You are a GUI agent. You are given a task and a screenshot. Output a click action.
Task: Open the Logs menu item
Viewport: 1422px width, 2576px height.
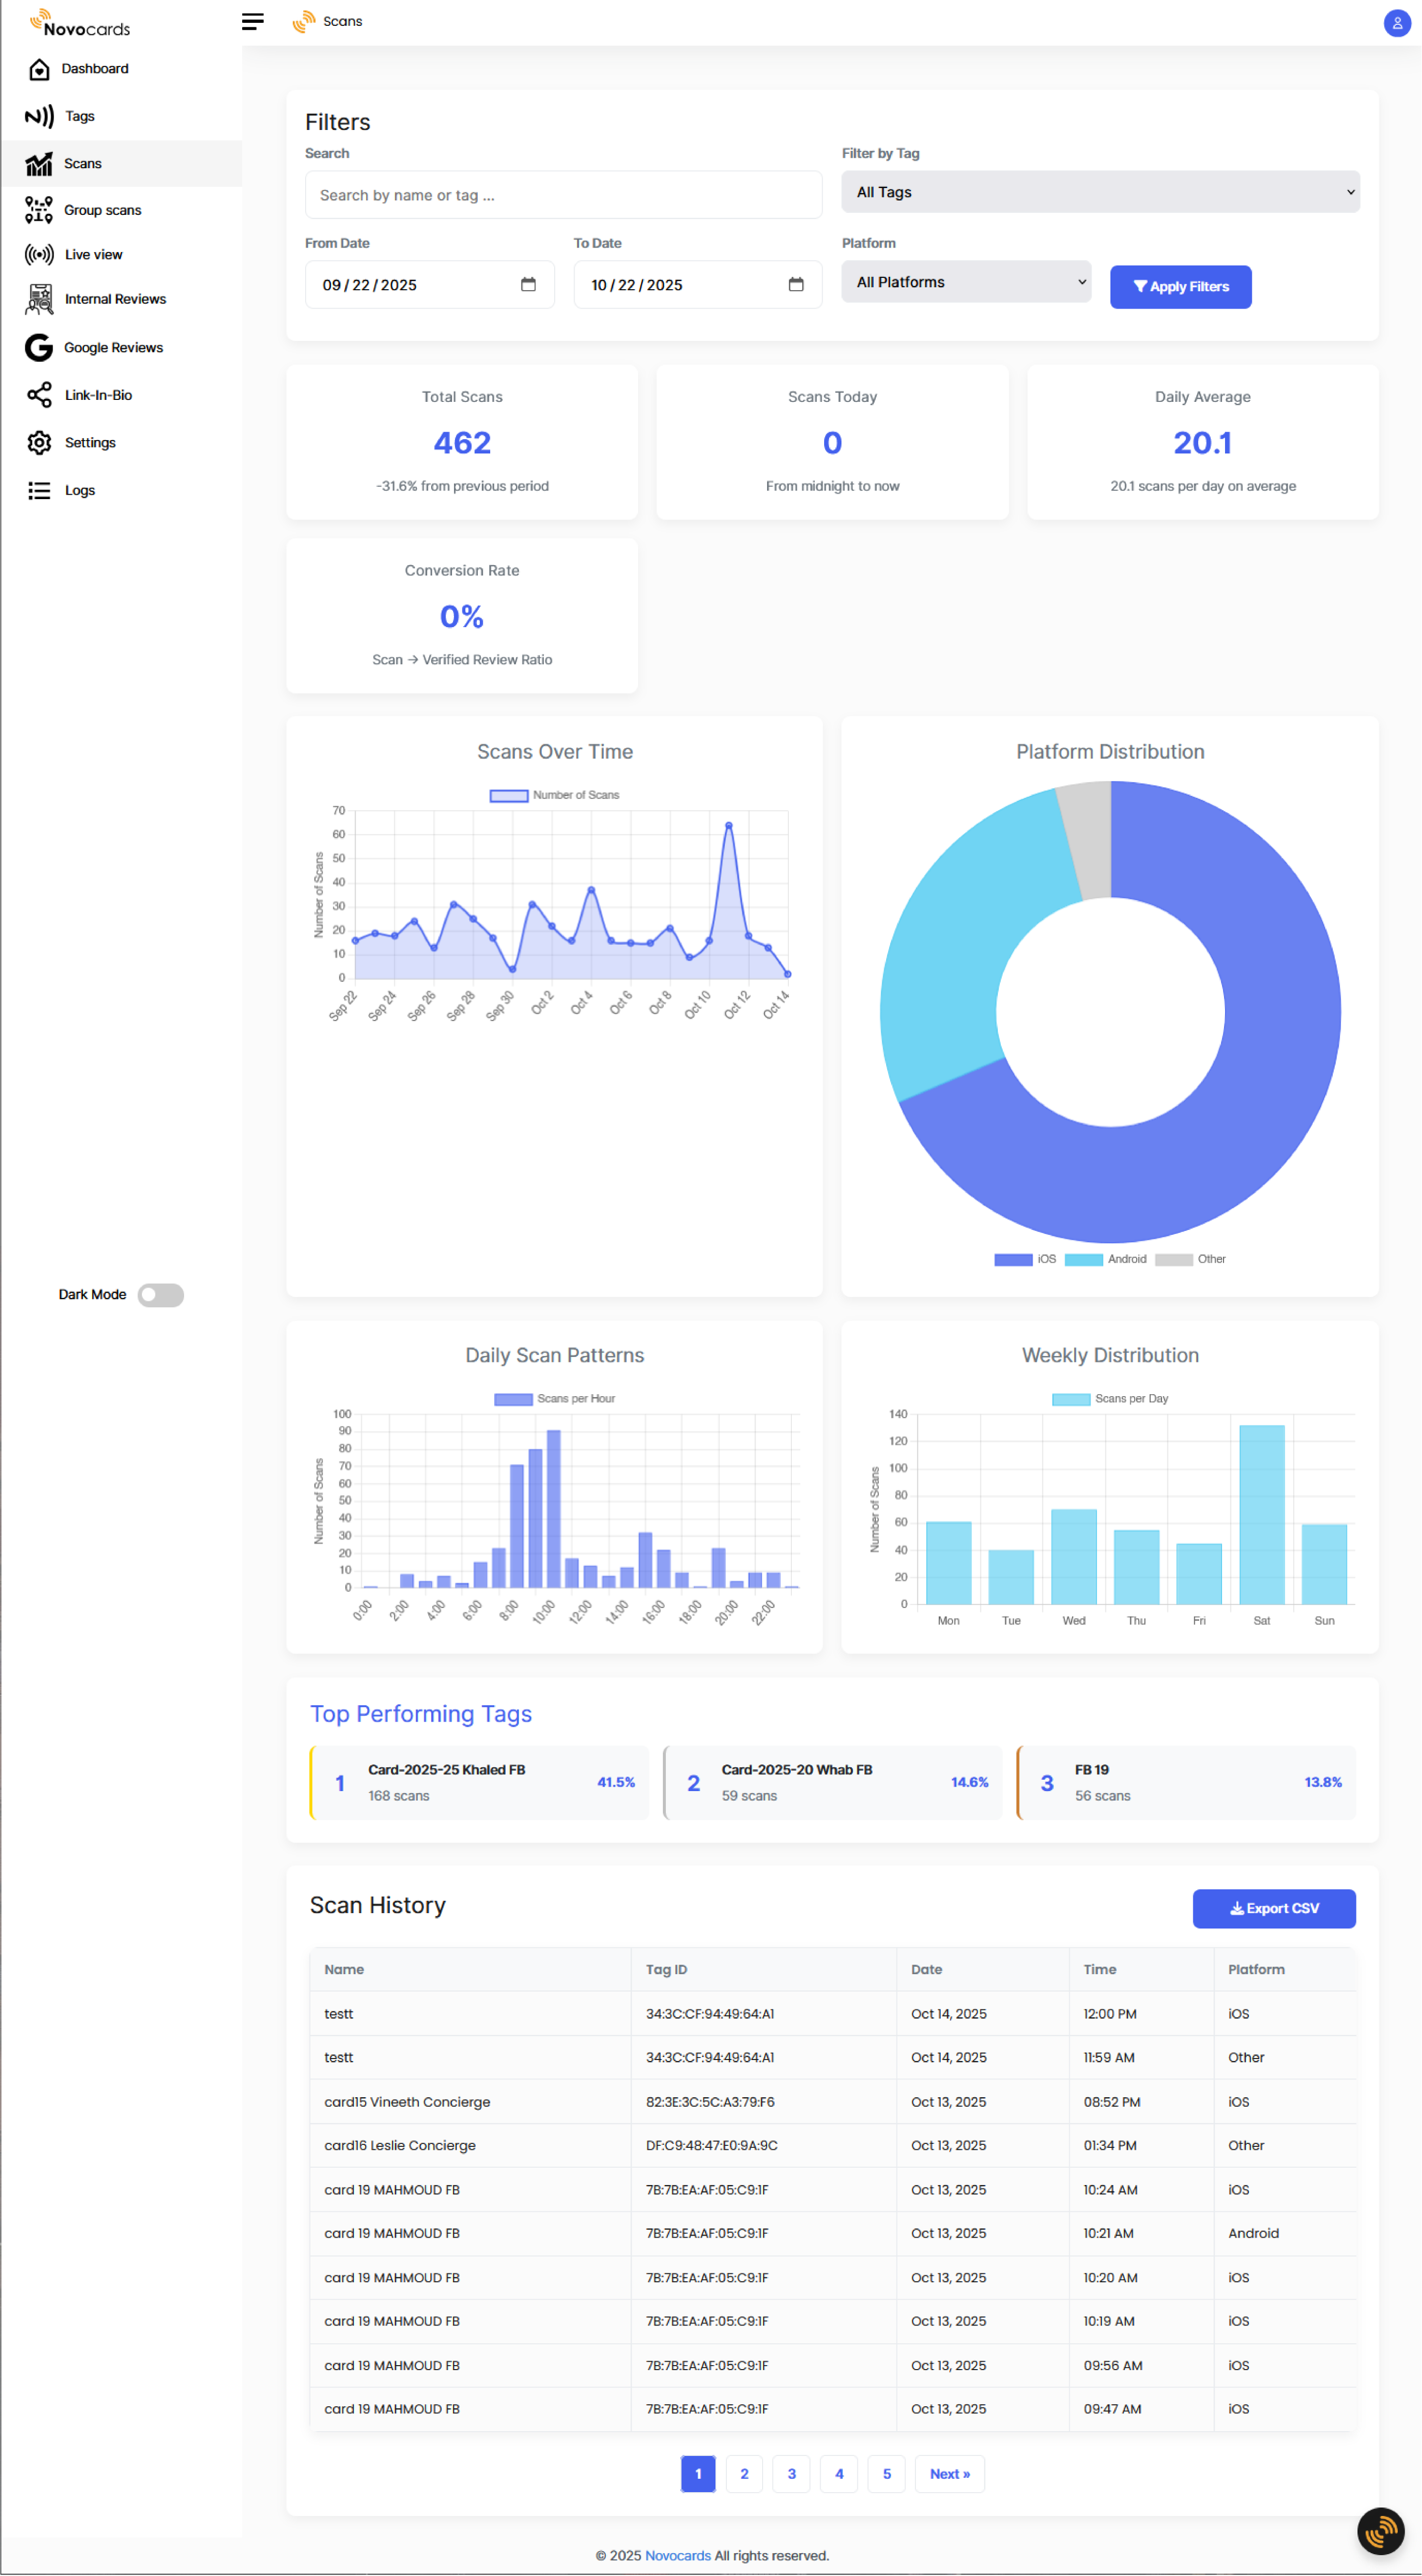pyautogui.click(x=80, y=491)
